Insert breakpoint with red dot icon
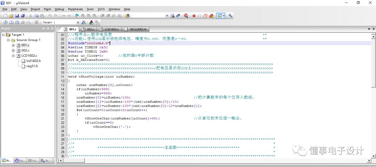 [194, 16]
